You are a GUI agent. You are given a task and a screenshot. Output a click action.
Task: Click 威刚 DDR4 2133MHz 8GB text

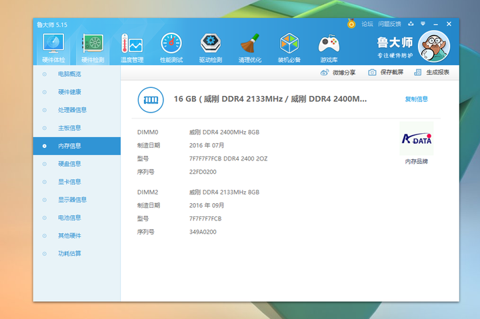(x=224, y=192)
